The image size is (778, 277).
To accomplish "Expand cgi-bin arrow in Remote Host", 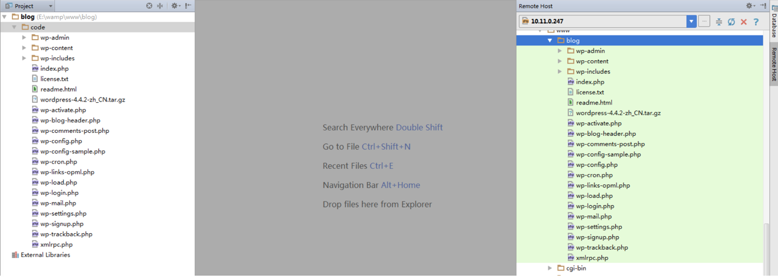I will click(x=550, y=268).
